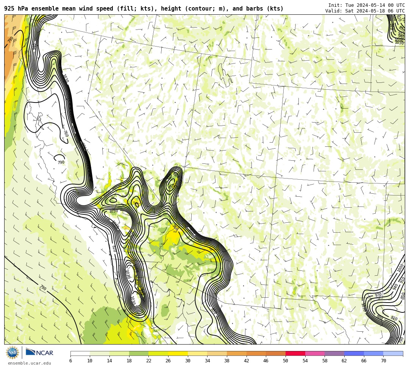The height and width of the screenshot is (368, 409).
Task: Pick the blue 62–66 kts colorbar swatch
Action: [x=354, y=353]
